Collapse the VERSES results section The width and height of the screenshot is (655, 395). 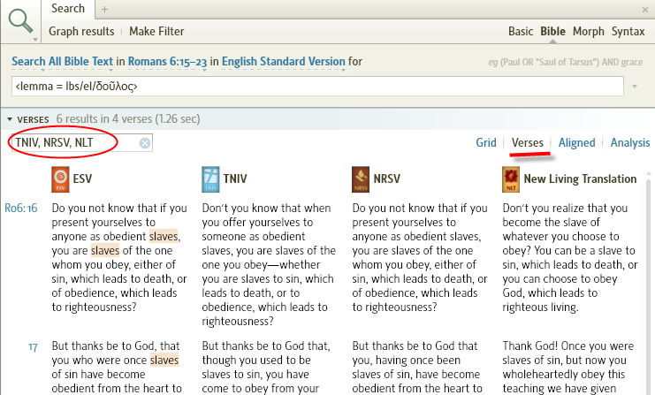(10, 119)
